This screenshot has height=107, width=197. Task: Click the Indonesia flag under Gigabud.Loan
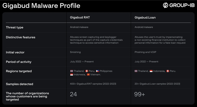[x=151, y=71]
